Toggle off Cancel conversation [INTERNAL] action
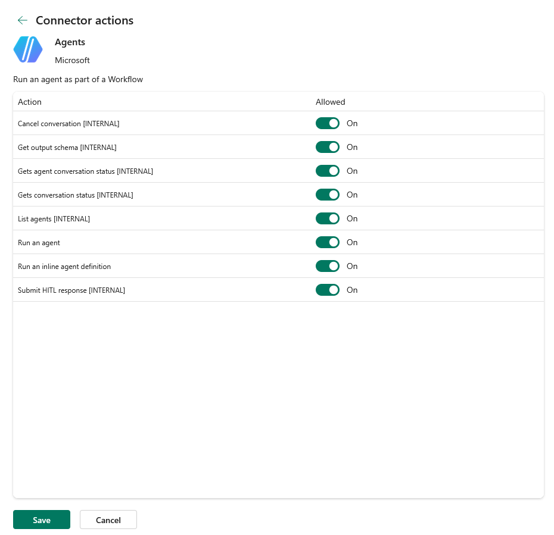Screen dimensions: 554x535 pyautogui.click(x=328, y=124)
